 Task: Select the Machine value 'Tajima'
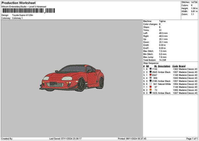[162, 21]
